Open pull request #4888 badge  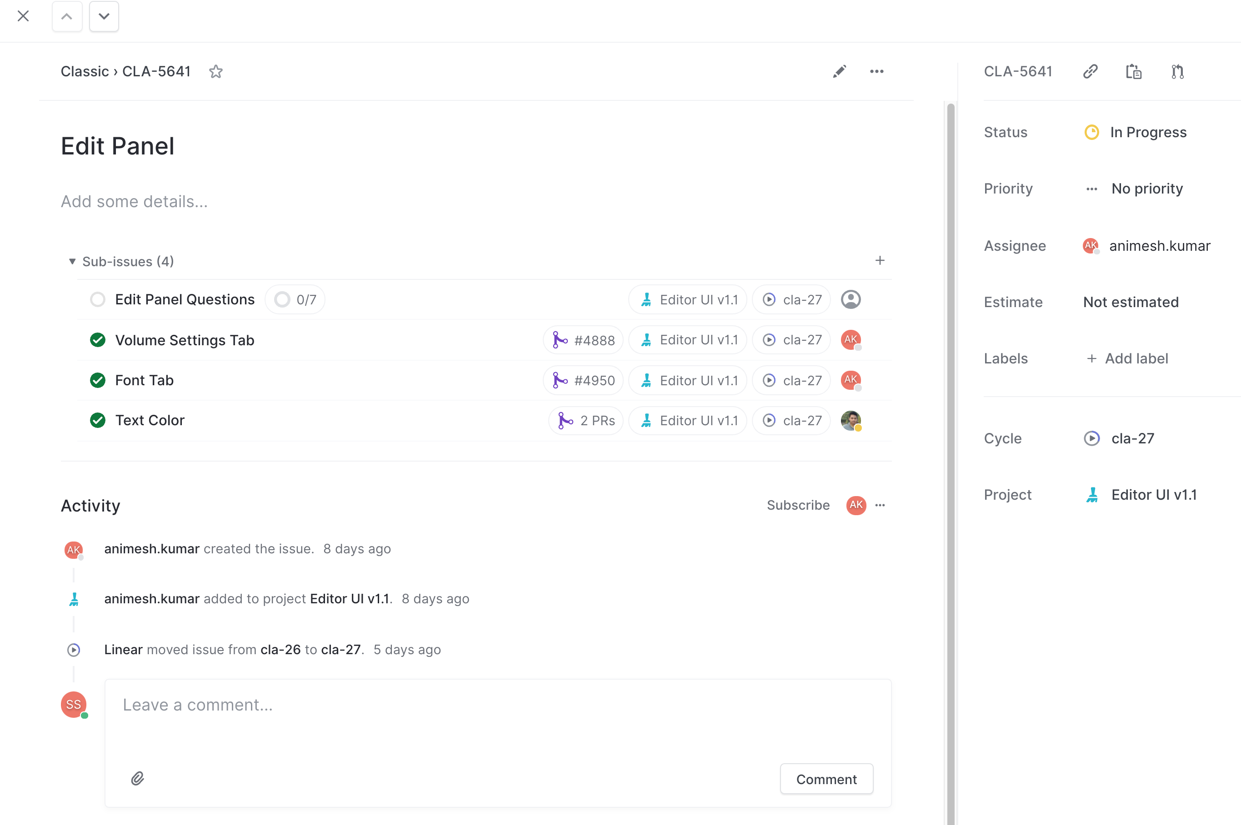click(x=583, y=340)
